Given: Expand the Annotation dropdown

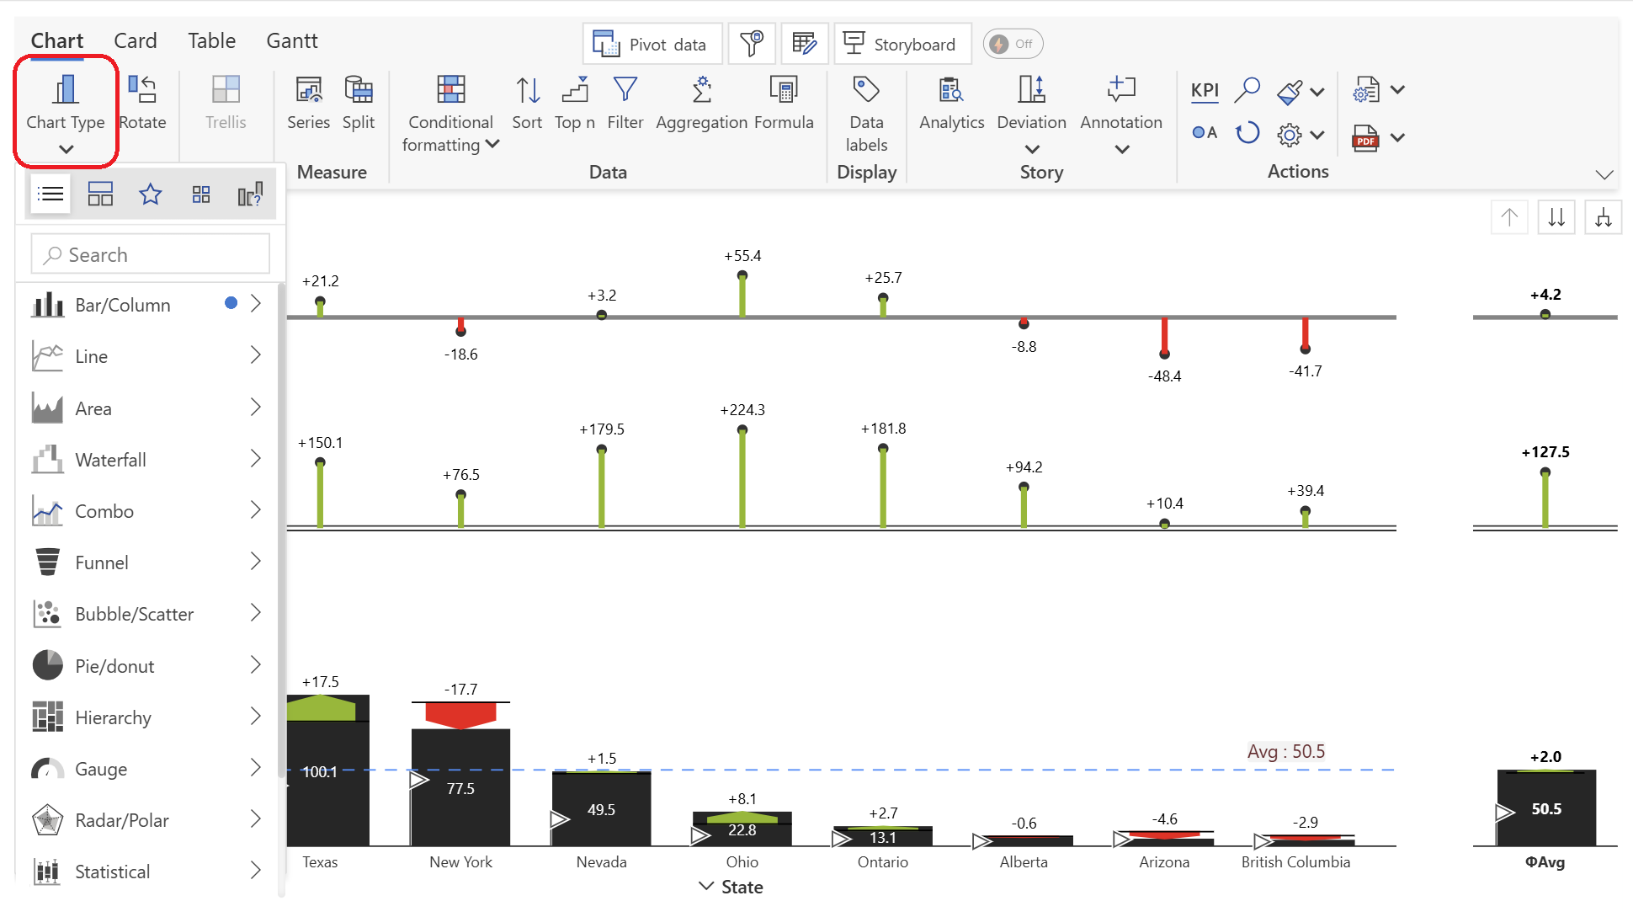Looking at the screenshot, I should point(1121,149).
